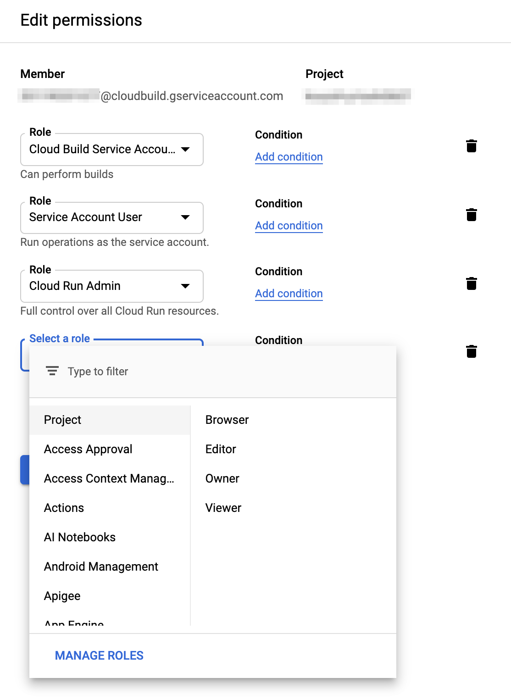The height and width of the screenshot is (700, 511).
Task: Click the Type to filter field
Action: coord(212,372)
